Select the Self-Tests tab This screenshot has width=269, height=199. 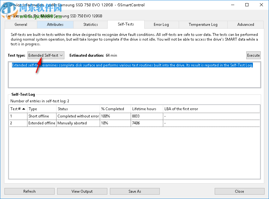coord(126,24)
